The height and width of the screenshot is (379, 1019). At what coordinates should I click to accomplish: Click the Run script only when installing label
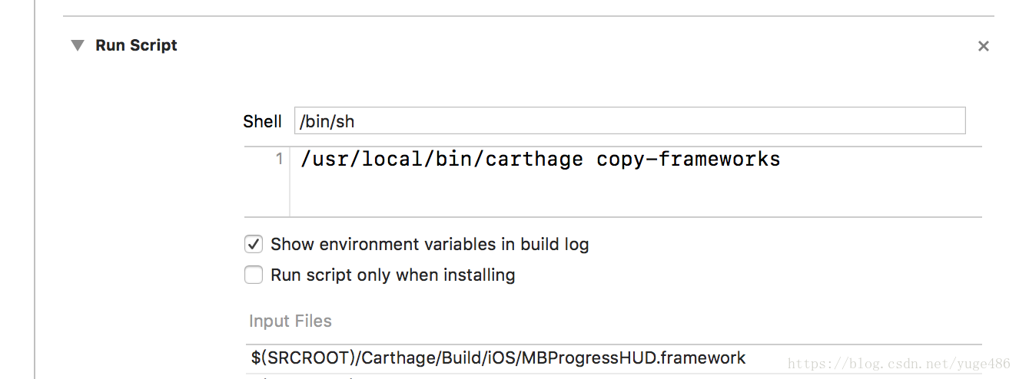(x=393, y=275)
